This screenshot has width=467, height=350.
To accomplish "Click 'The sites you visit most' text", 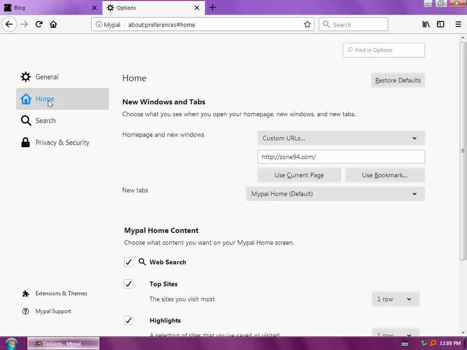I will tap(182, 299).
